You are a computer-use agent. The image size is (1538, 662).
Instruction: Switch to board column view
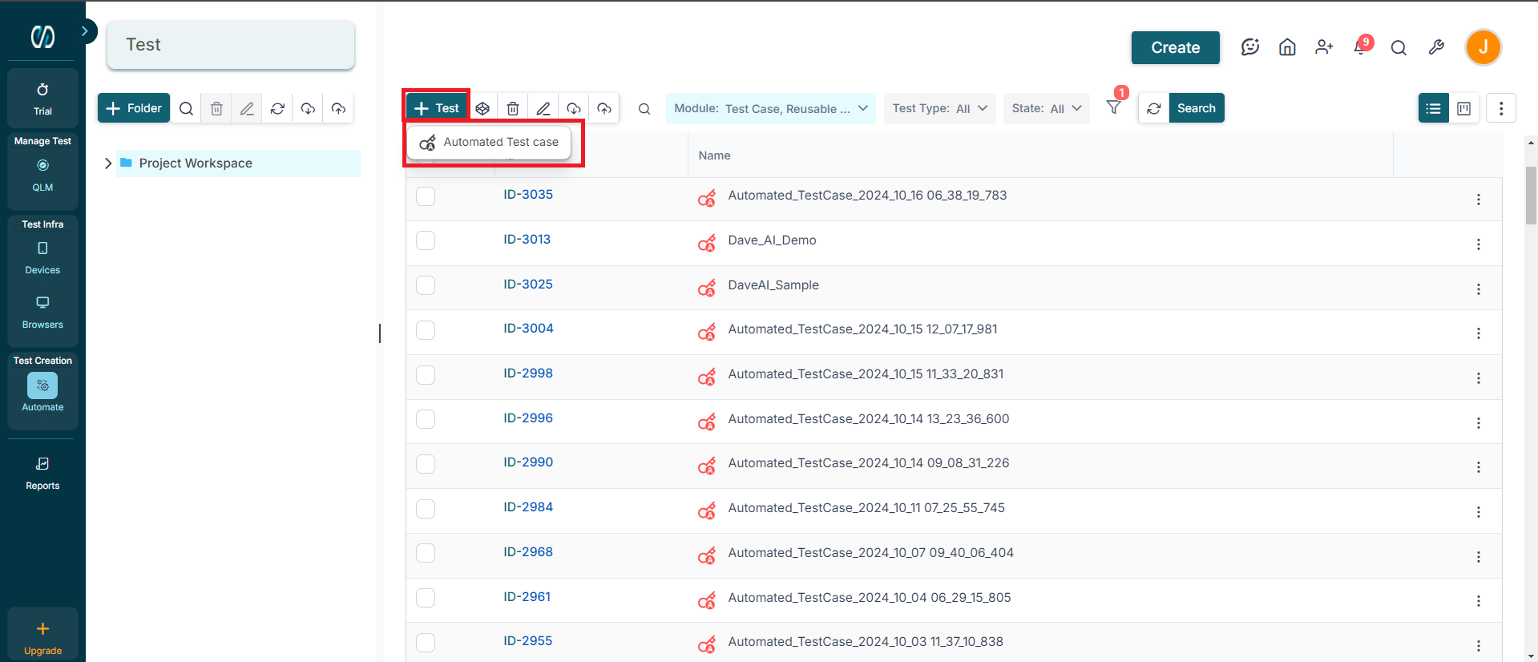pyautogui.click(x=1464, y=108)
